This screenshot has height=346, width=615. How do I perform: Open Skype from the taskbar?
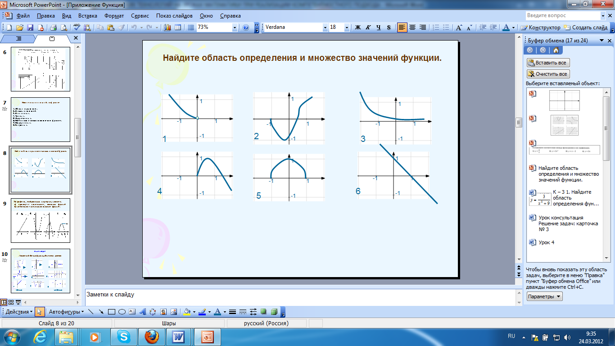point(123,337)
